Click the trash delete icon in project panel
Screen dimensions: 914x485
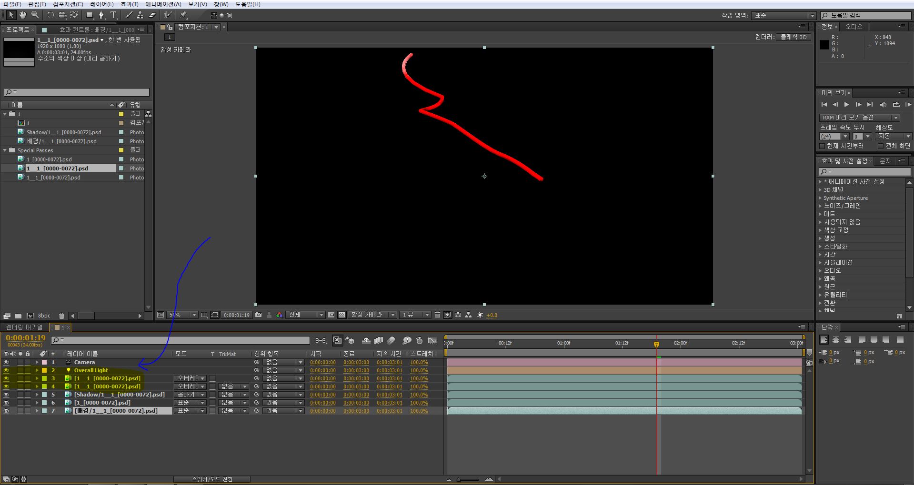[61, 316]
